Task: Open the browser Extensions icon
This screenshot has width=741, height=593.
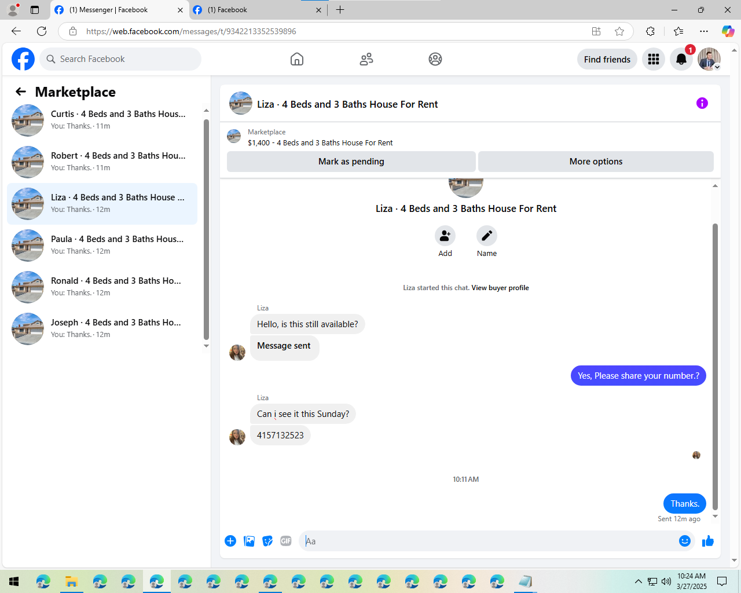Action: click(x=650, y=31)
